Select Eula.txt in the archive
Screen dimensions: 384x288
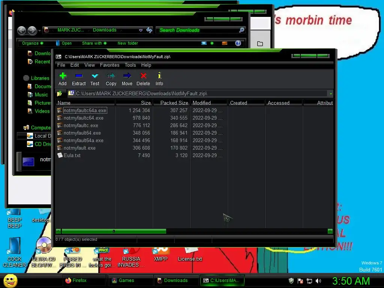click(72, 156)
